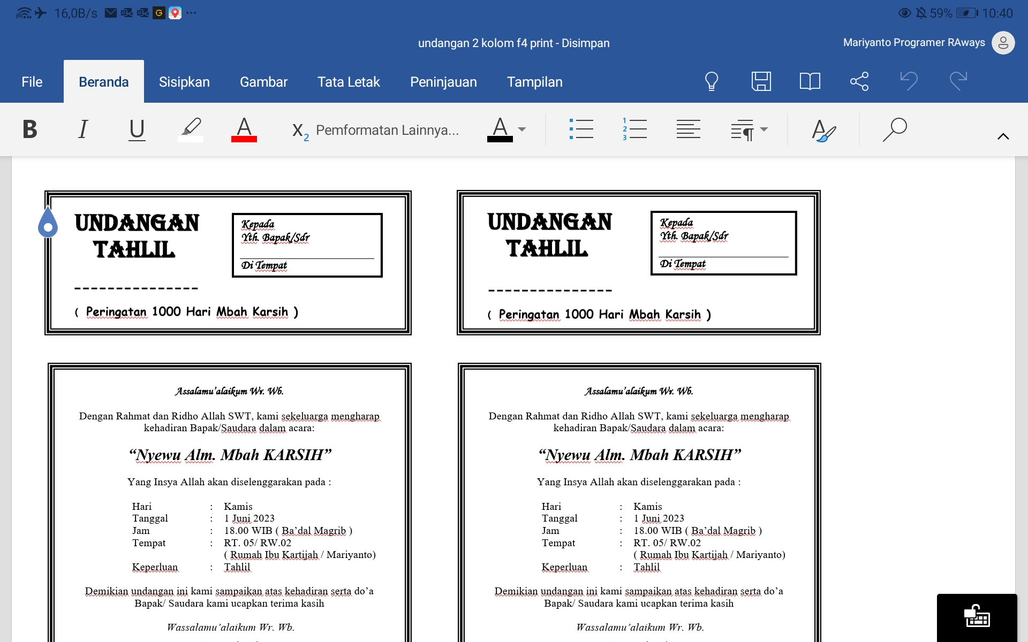
Task: Click the Tell Me lightbulb icon
Action: click(711, 81)
